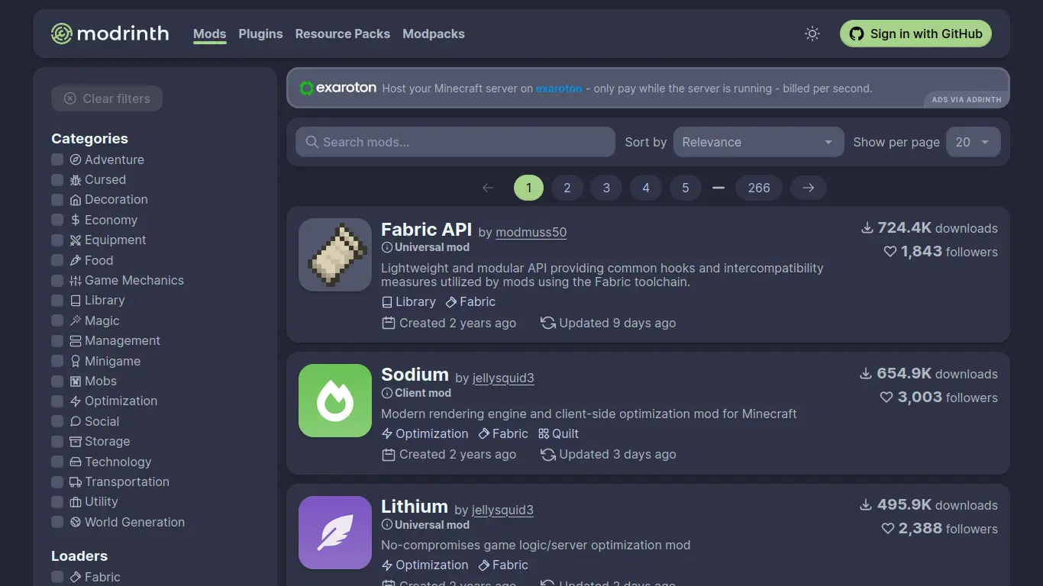
Task: Click the download icon beside 724.4K downloads
Action: [x=867, y=228]
